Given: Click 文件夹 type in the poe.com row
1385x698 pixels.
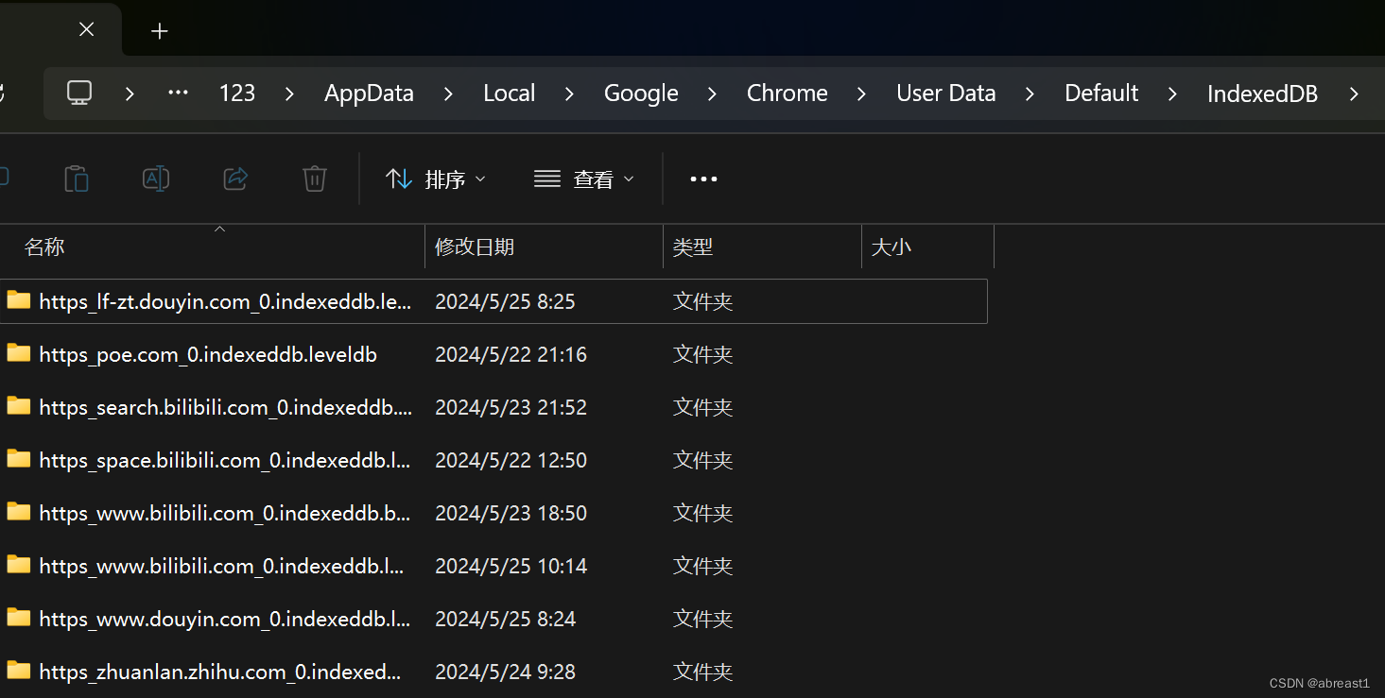Looking at the screenshot, I should click(x=702, y=354).
